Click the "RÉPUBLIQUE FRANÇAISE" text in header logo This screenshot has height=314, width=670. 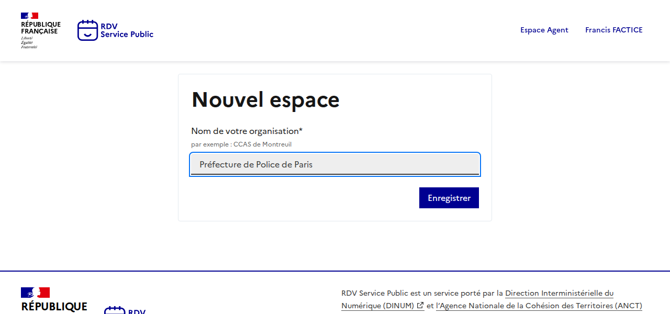pos(40,28)
